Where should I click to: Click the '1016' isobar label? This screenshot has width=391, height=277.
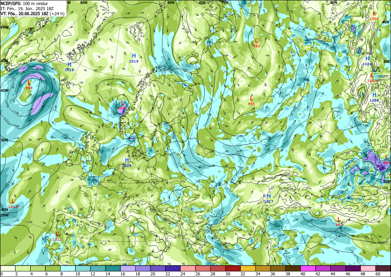point(7,184)
